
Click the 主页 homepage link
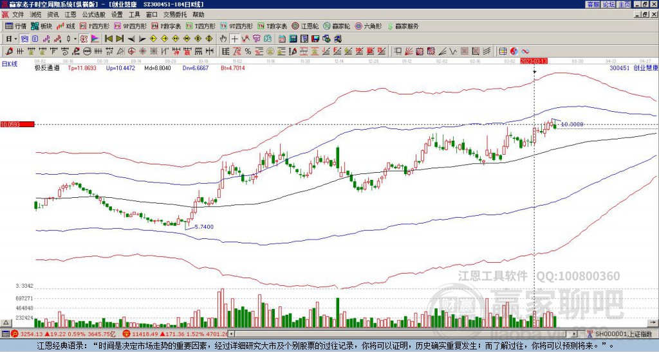pos(624,4)
